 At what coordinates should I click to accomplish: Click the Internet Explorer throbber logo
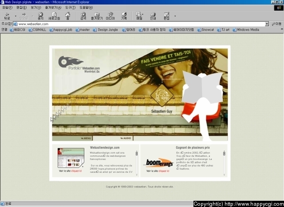(279, 8)
